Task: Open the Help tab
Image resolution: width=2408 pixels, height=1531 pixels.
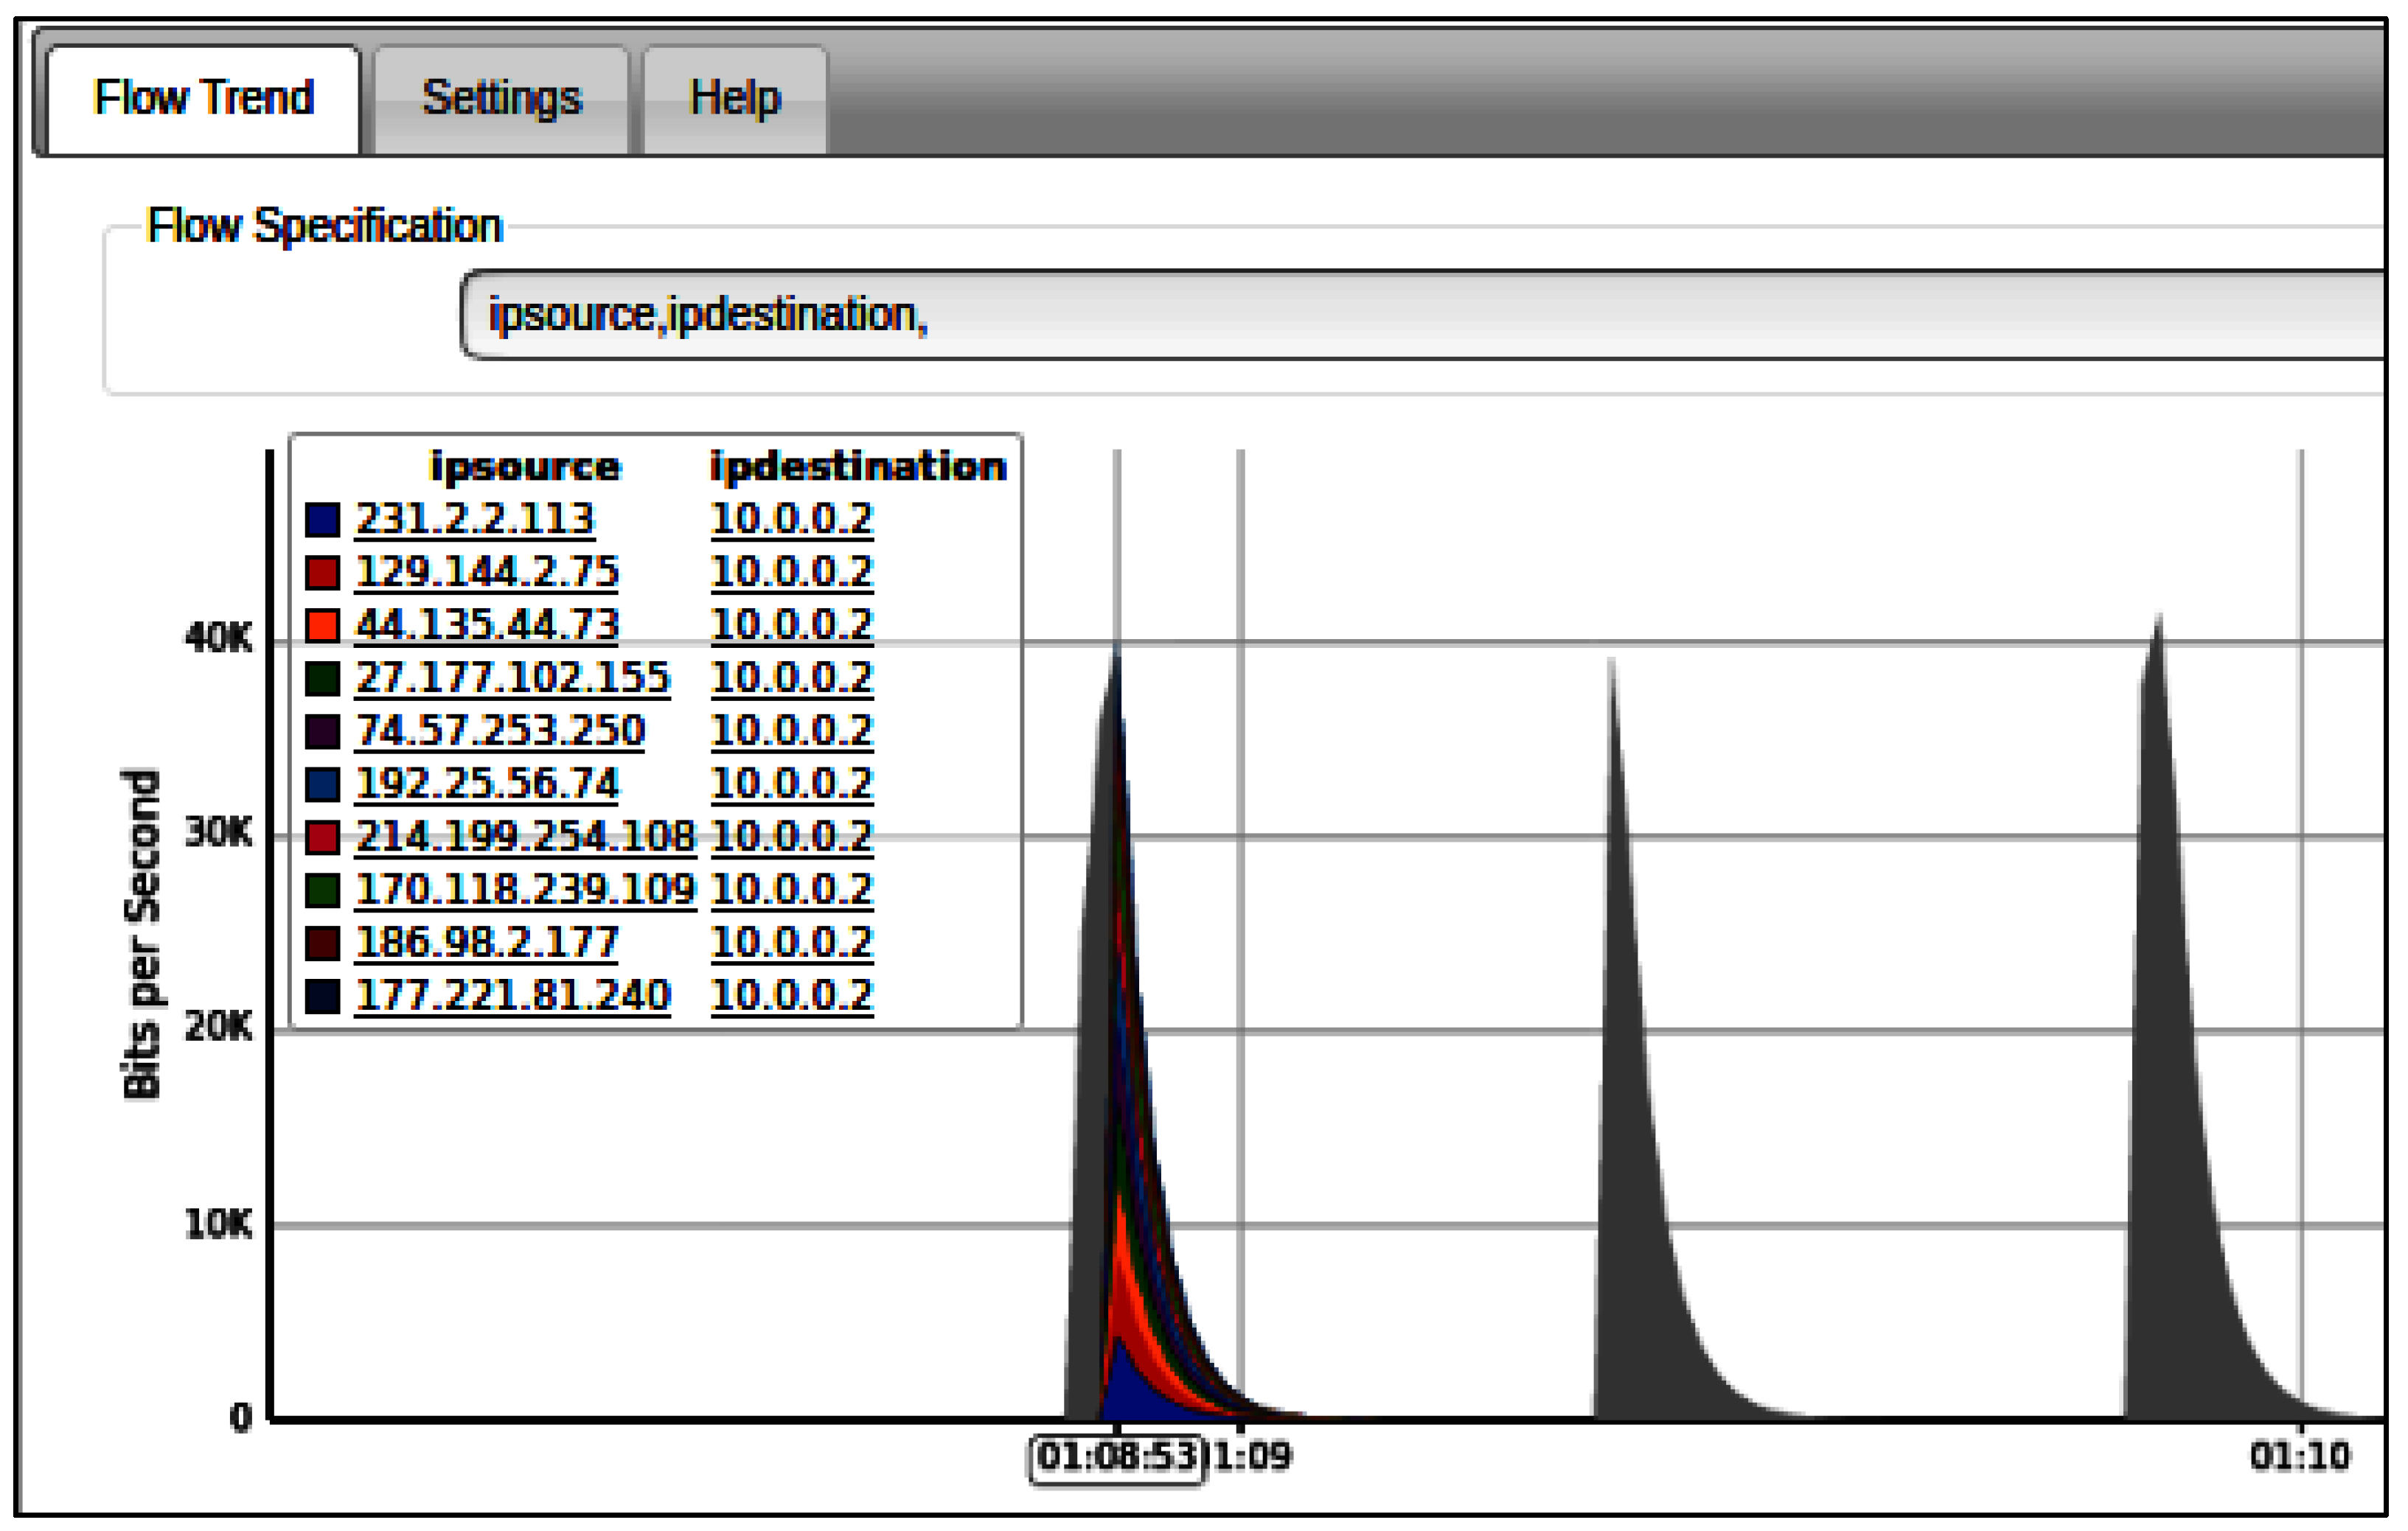Action: (x=735, y=99)
